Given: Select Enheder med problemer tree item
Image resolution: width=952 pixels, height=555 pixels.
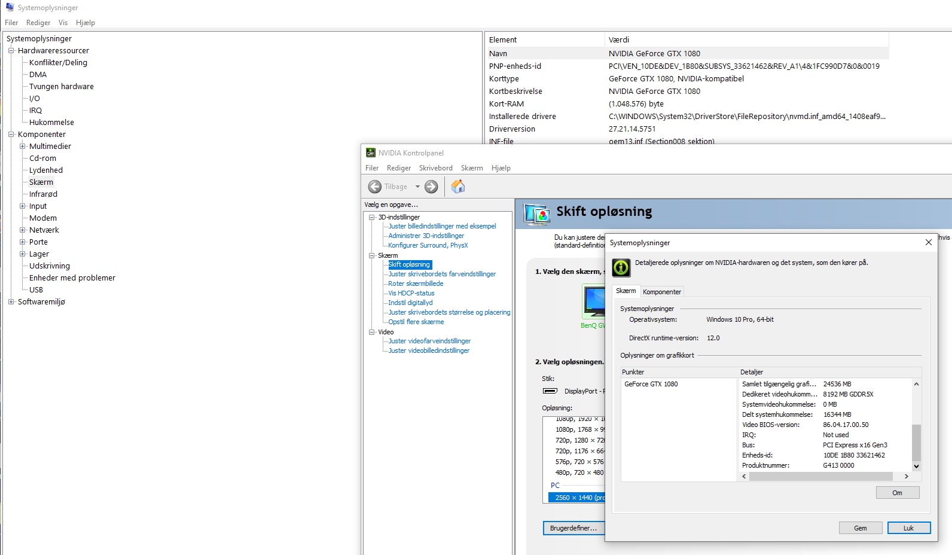Looking at the screenshot, I should tap(72, 278).
